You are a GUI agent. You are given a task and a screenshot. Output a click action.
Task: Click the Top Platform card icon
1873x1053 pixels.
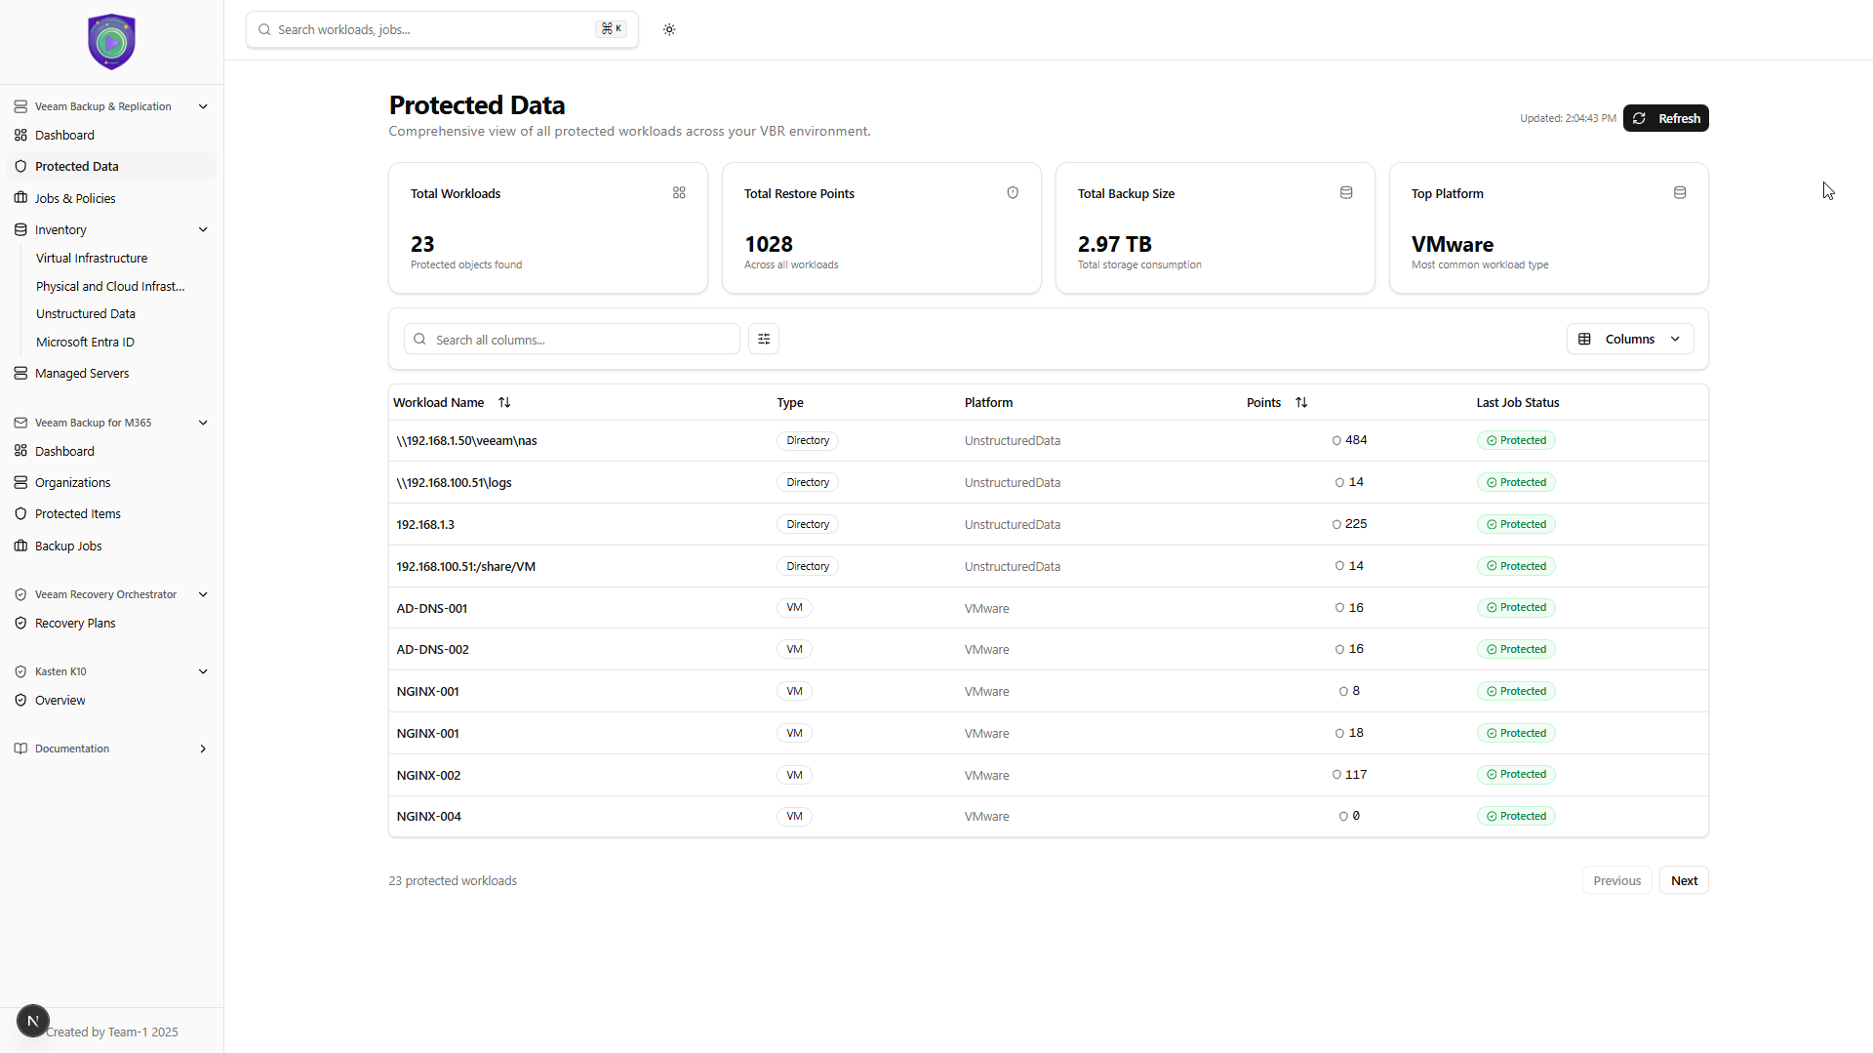click(x=1680, y=193)
